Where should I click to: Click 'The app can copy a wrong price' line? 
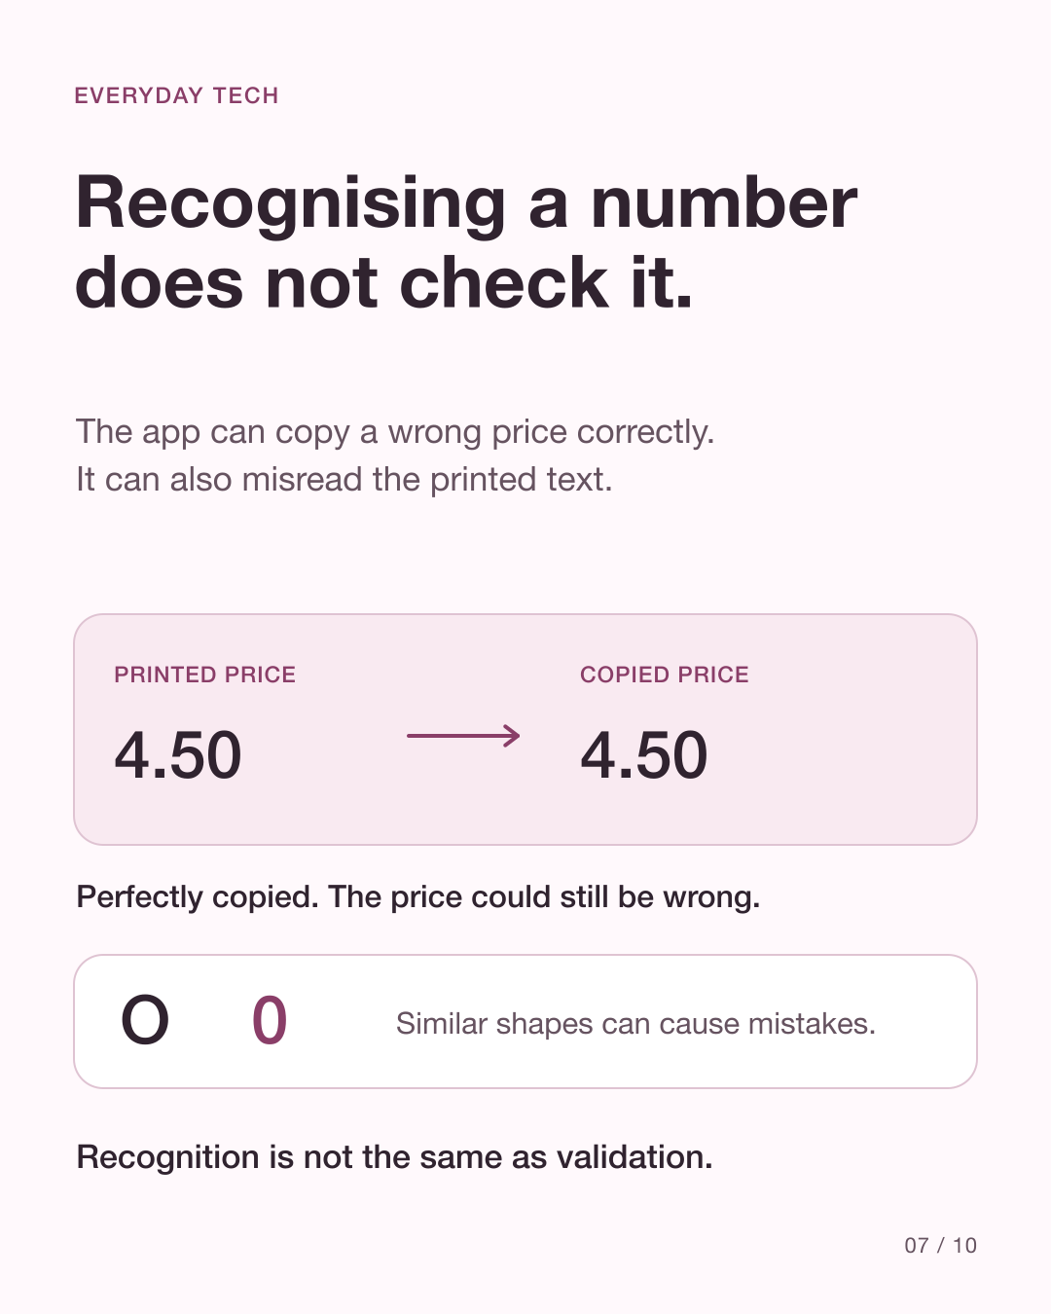coord(395,432)
